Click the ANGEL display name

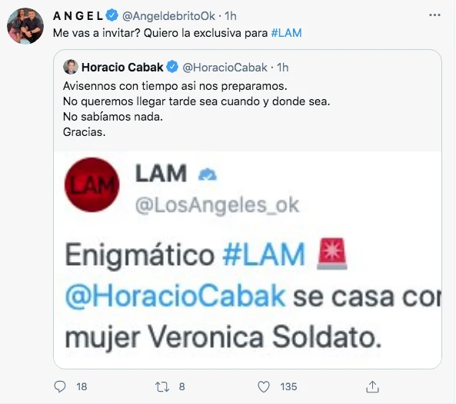[x=78, y=16]
